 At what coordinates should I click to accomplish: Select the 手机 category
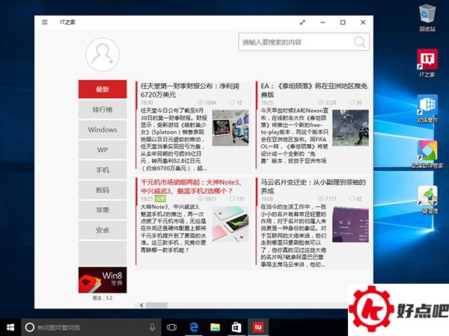click(103, 170)
